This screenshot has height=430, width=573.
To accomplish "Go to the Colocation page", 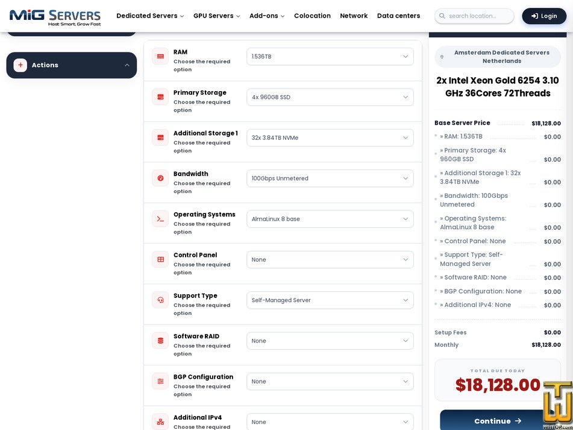I will (x=312, y=16).
